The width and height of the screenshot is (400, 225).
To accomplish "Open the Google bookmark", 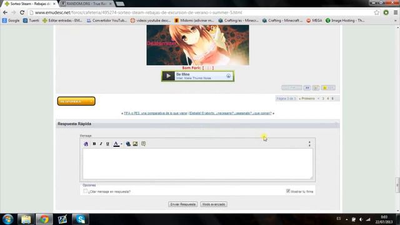I will 11,21.
